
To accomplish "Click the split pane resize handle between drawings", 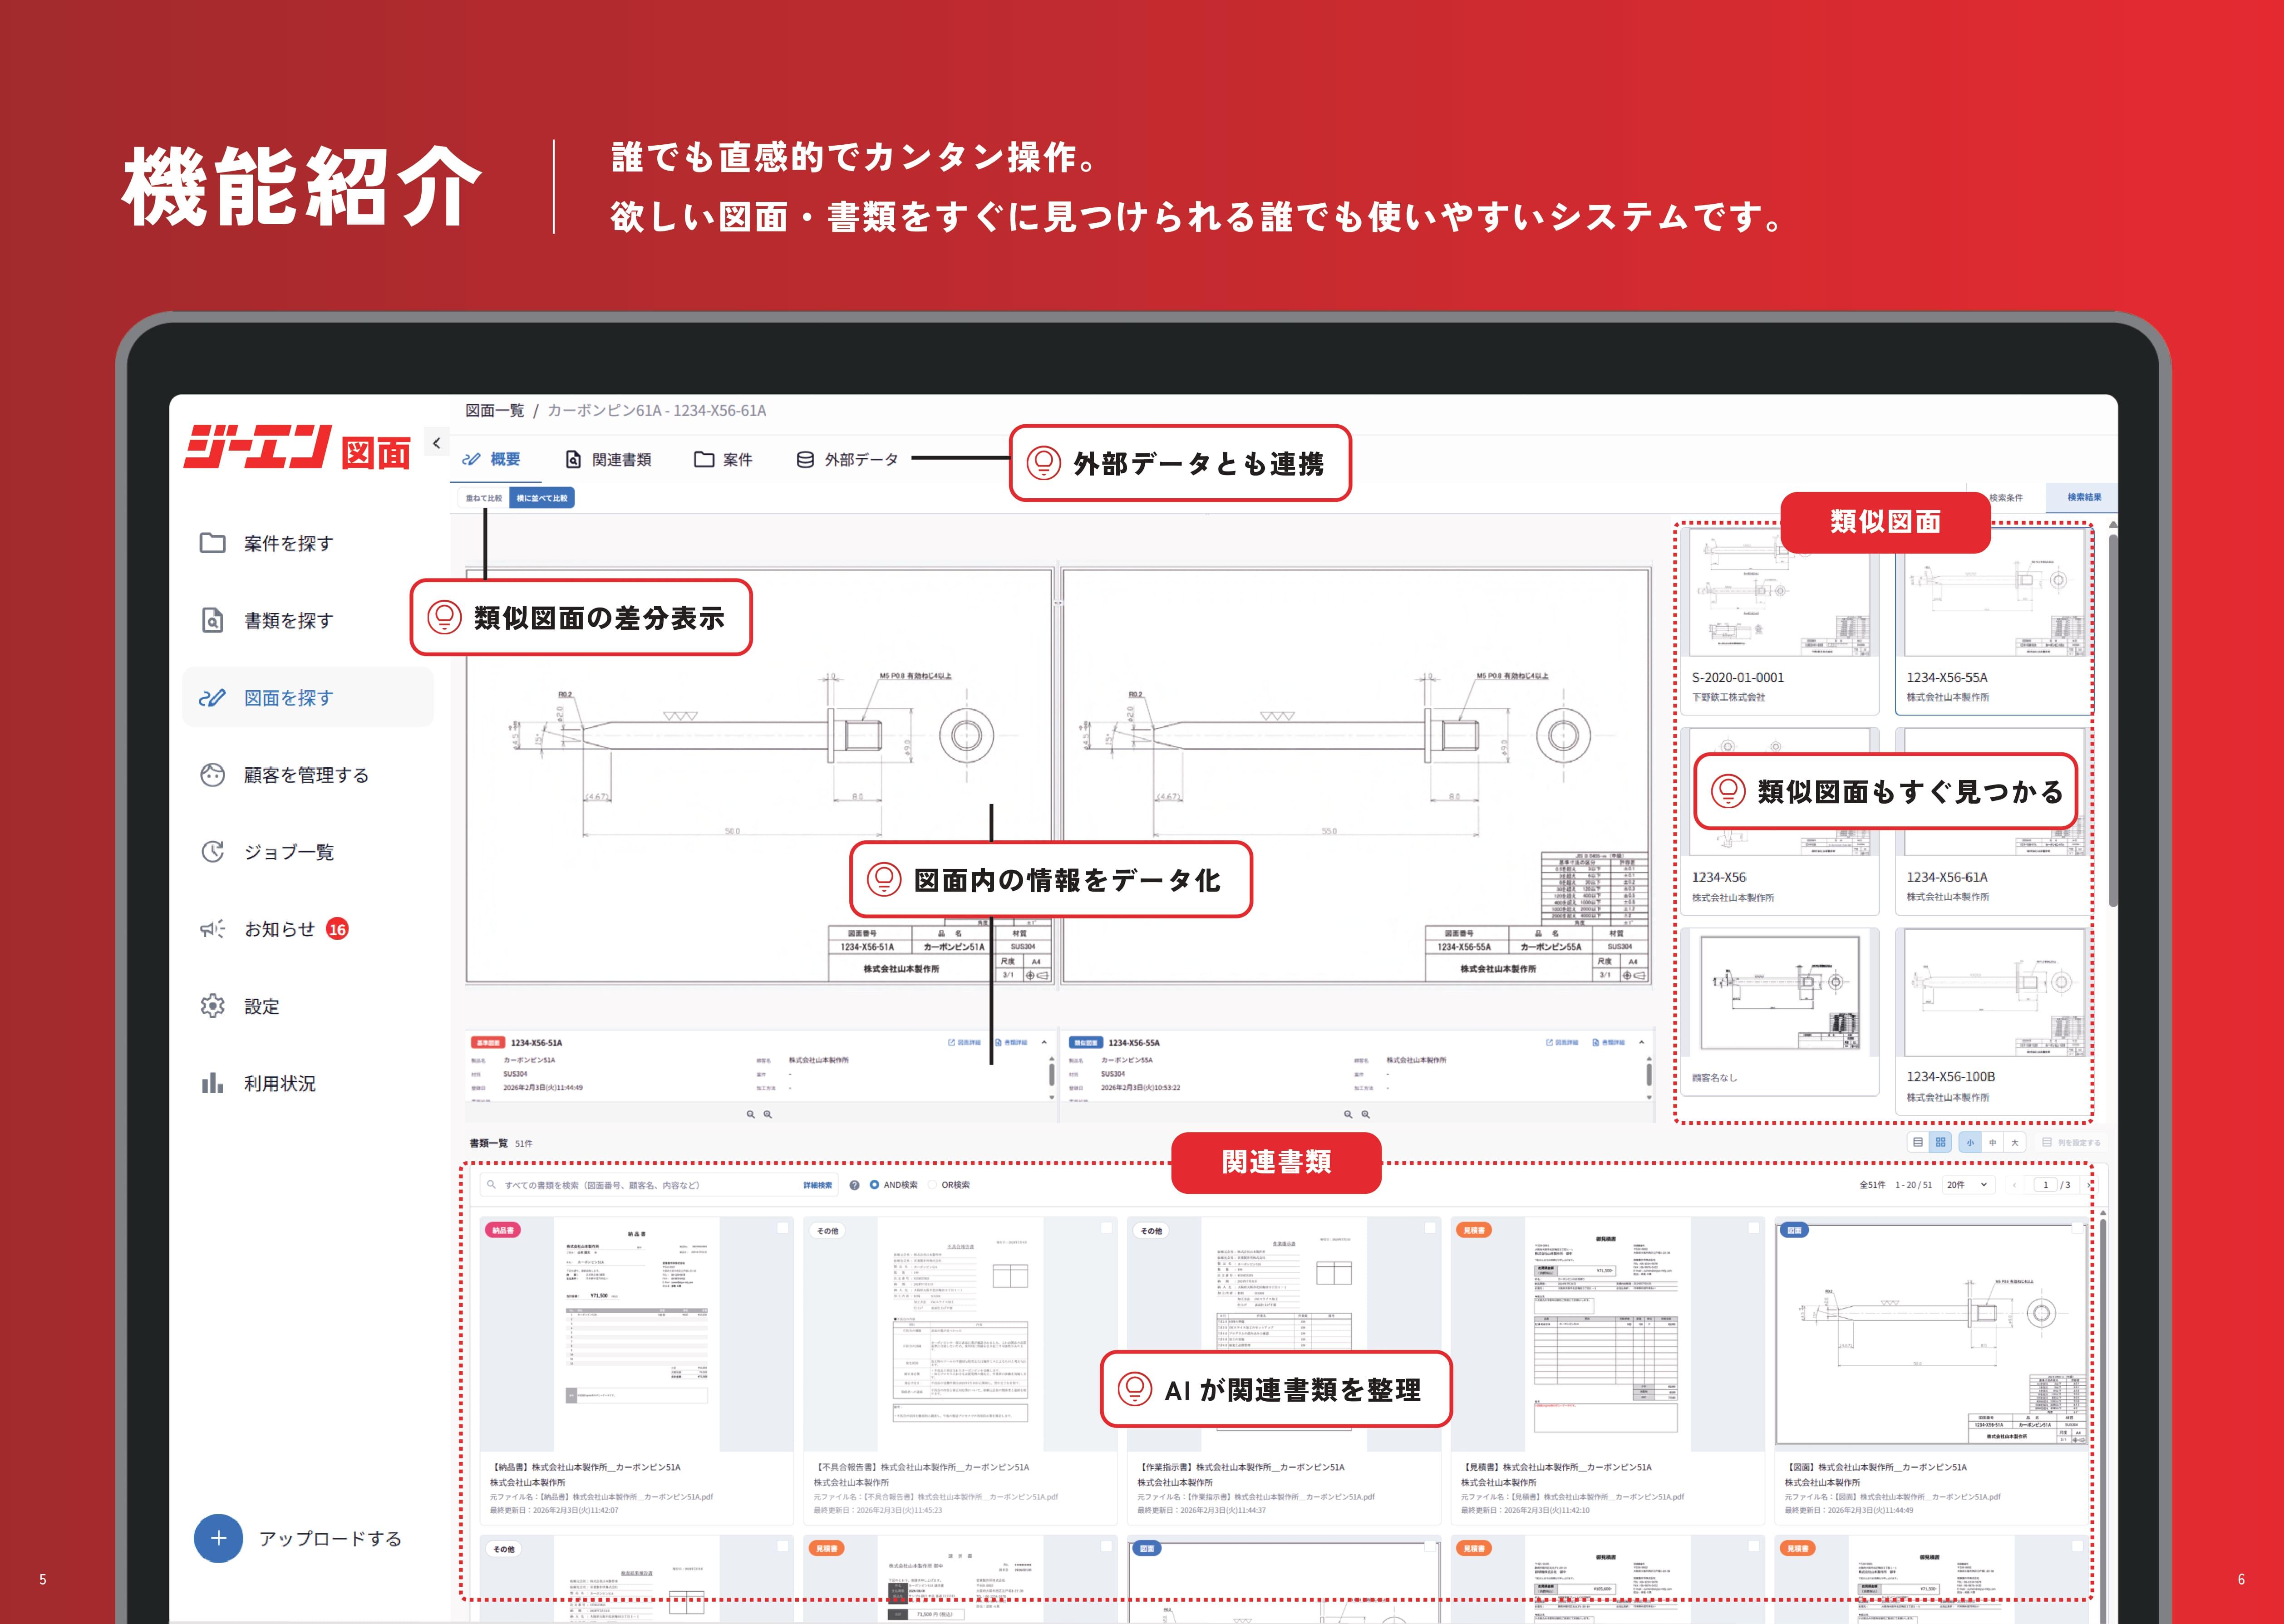I will 1057,603.
